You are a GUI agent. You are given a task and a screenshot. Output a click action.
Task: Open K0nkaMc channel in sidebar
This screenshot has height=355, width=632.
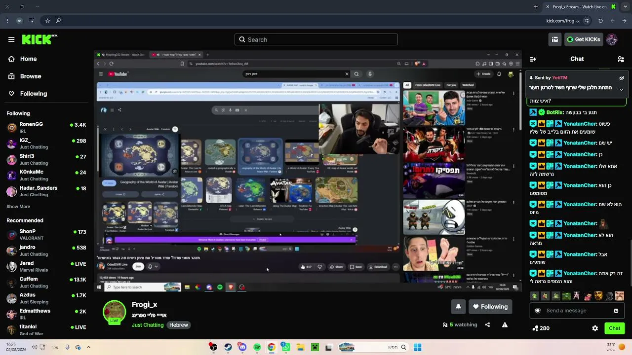click(x=47, y=175)
